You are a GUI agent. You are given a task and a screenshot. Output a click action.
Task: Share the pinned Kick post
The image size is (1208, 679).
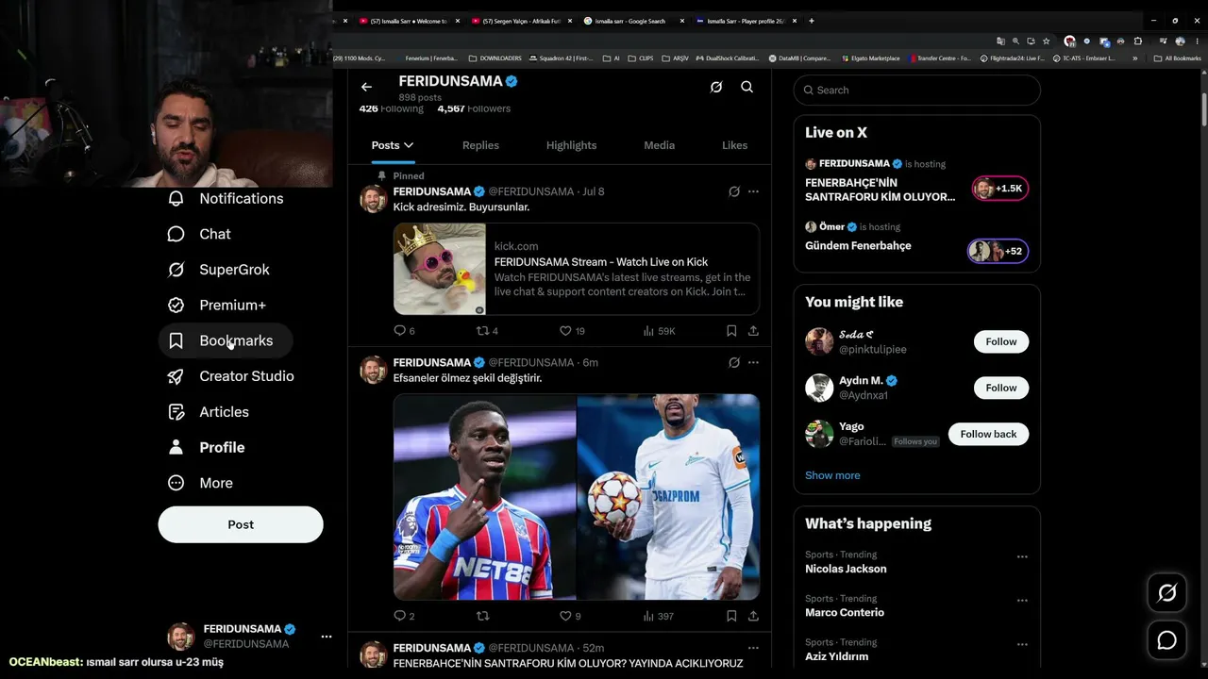(753, 331)
